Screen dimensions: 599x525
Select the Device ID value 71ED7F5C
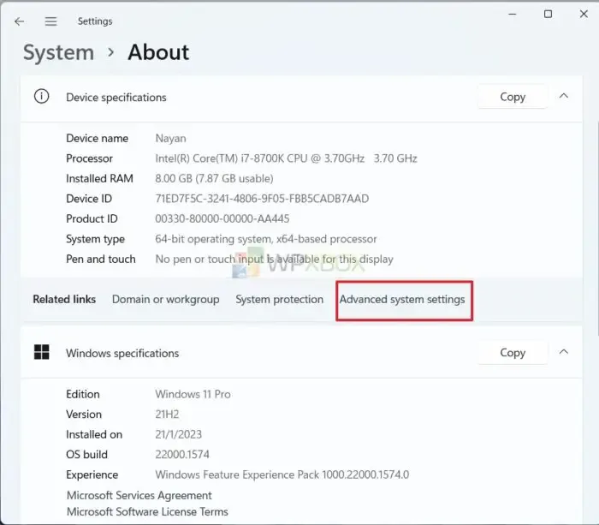262,199
